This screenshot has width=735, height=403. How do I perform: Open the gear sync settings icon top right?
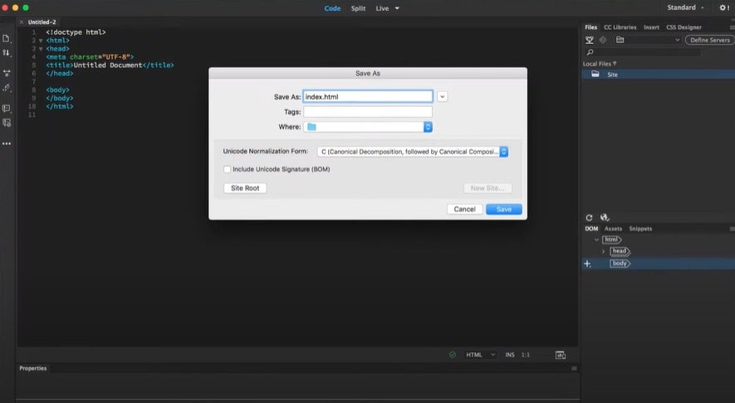pos(723,7)
